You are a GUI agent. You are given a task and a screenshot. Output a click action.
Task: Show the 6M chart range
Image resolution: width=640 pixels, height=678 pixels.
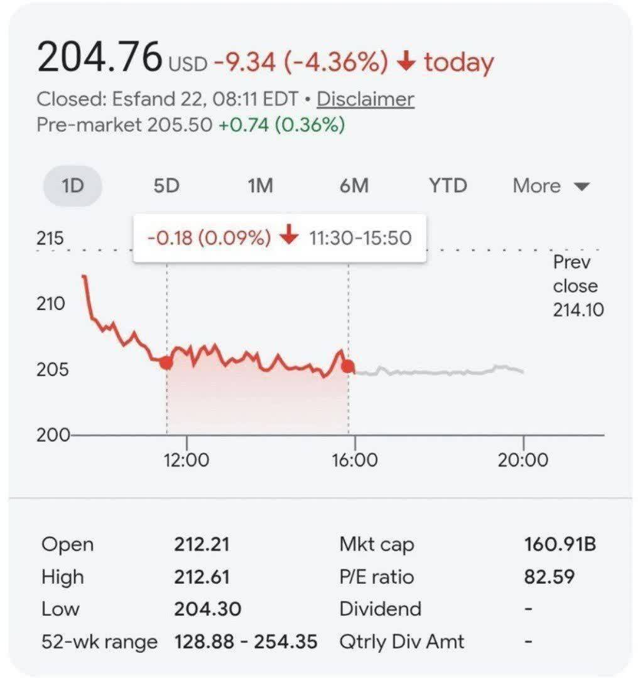[354, 186]
